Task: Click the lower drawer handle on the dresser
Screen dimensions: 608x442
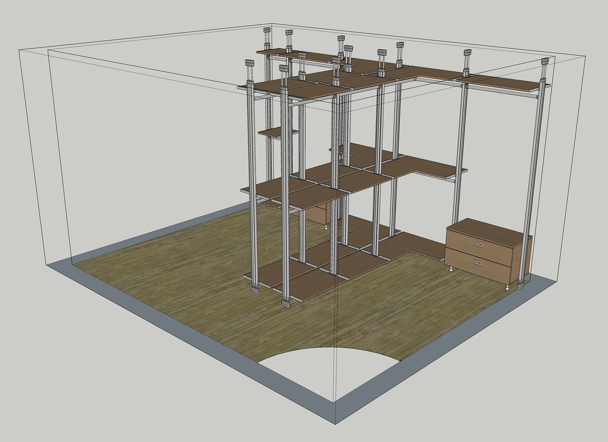Action: (x=478, y=262)
